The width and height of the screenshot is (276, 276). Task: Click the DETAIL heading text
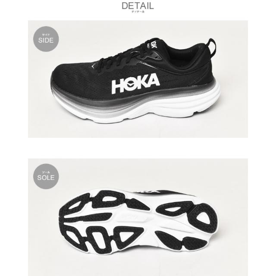[138, 6]
